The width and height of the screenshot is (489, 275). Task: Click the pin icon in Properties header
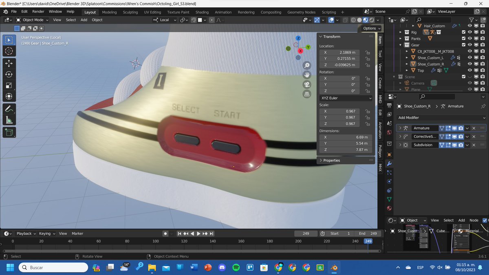(x=483, y=106)
